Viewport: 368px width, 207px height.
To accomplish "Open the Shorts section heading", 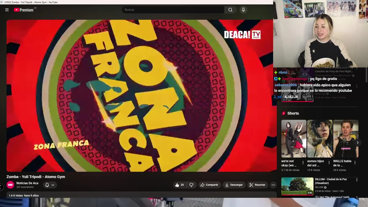I will pos(293,113).
